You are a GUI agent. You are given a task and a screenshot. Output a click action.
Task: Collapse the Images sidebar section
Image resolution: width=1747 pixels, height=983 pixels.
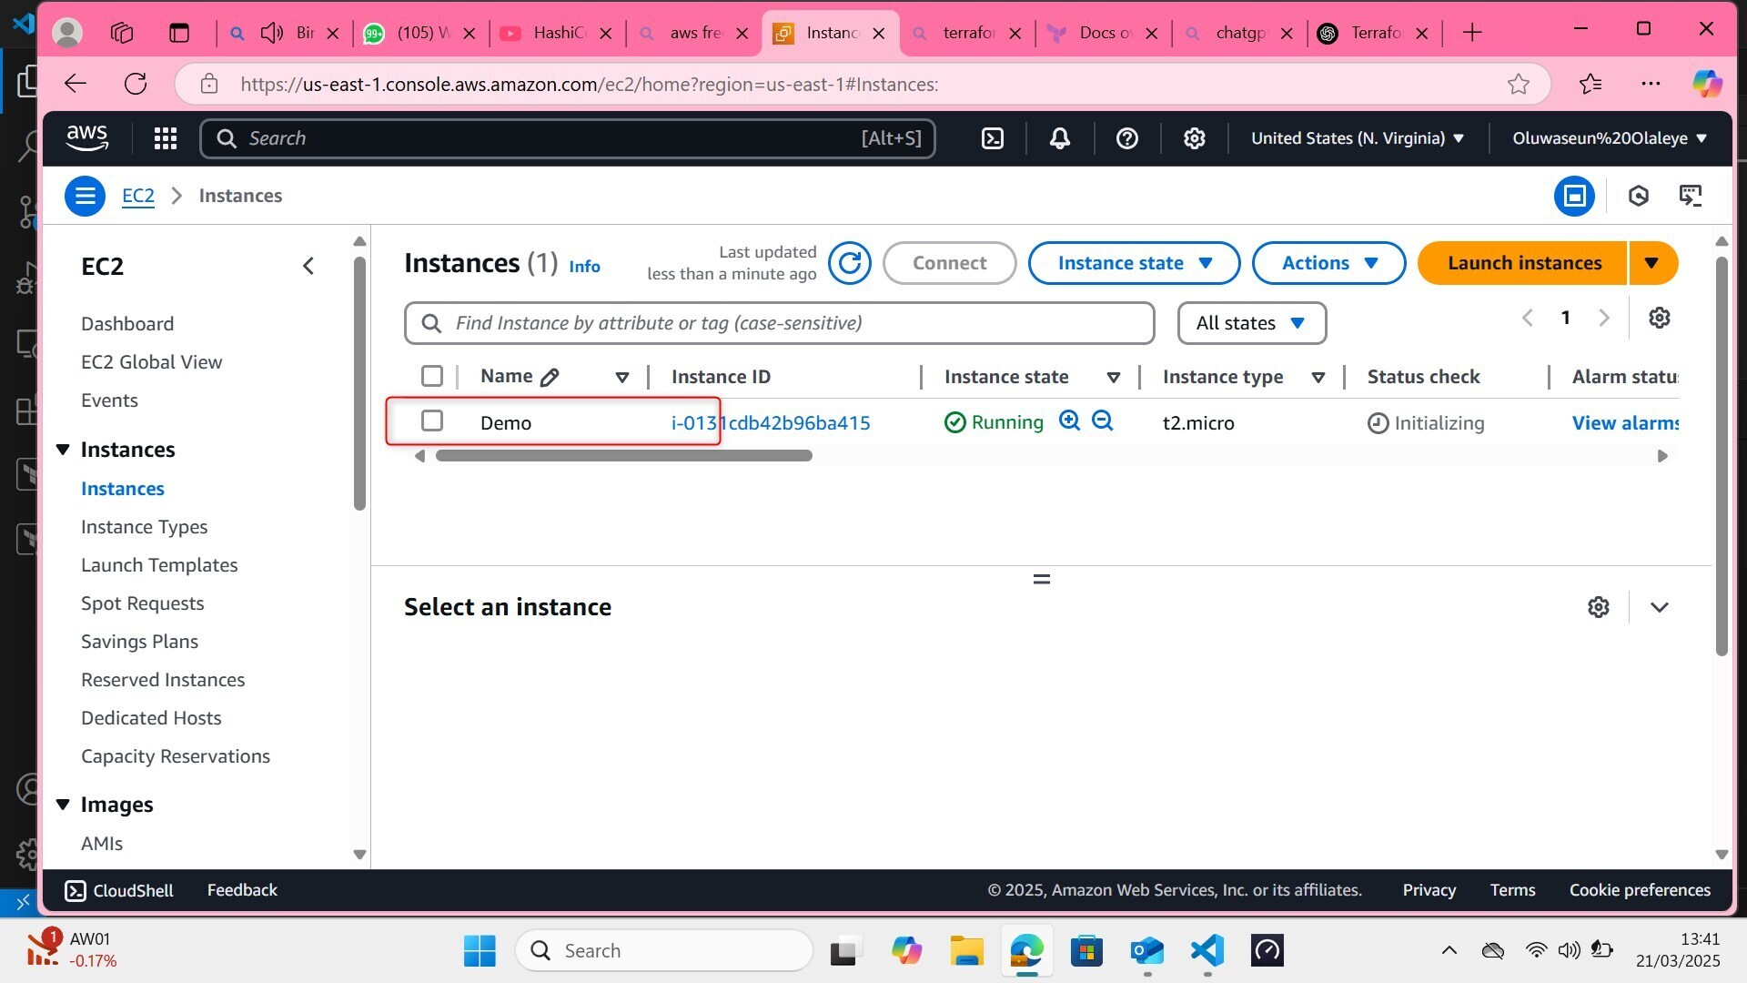pyautogui.click(x=63, y=805)
